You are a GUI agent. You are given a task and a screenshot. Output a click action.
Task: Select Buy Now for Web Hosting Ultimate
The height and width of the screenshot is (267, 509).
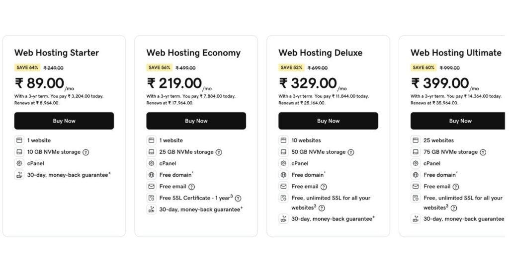460,121
